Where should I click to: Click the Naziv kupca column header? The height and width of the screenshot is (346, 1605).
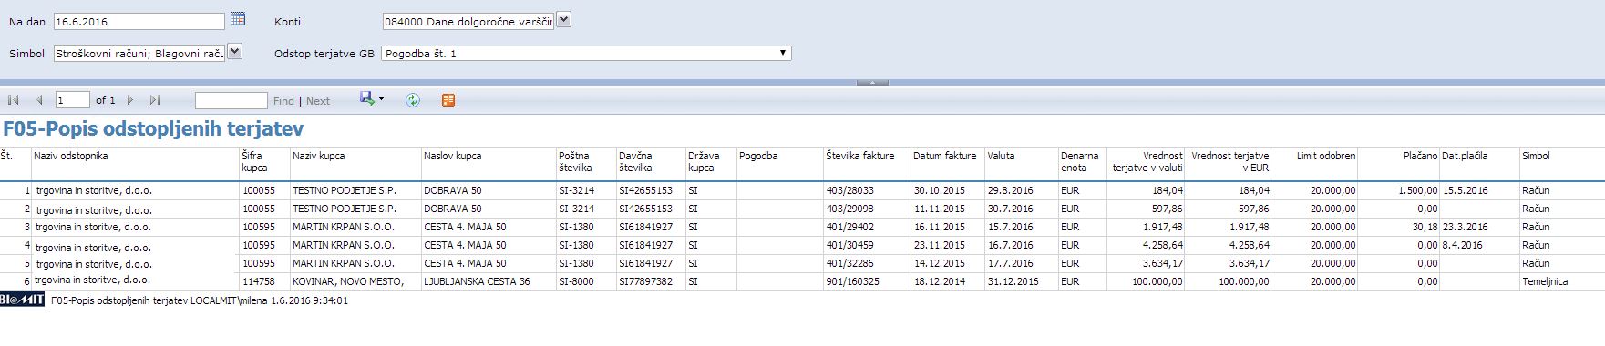(x=318, y=156)
